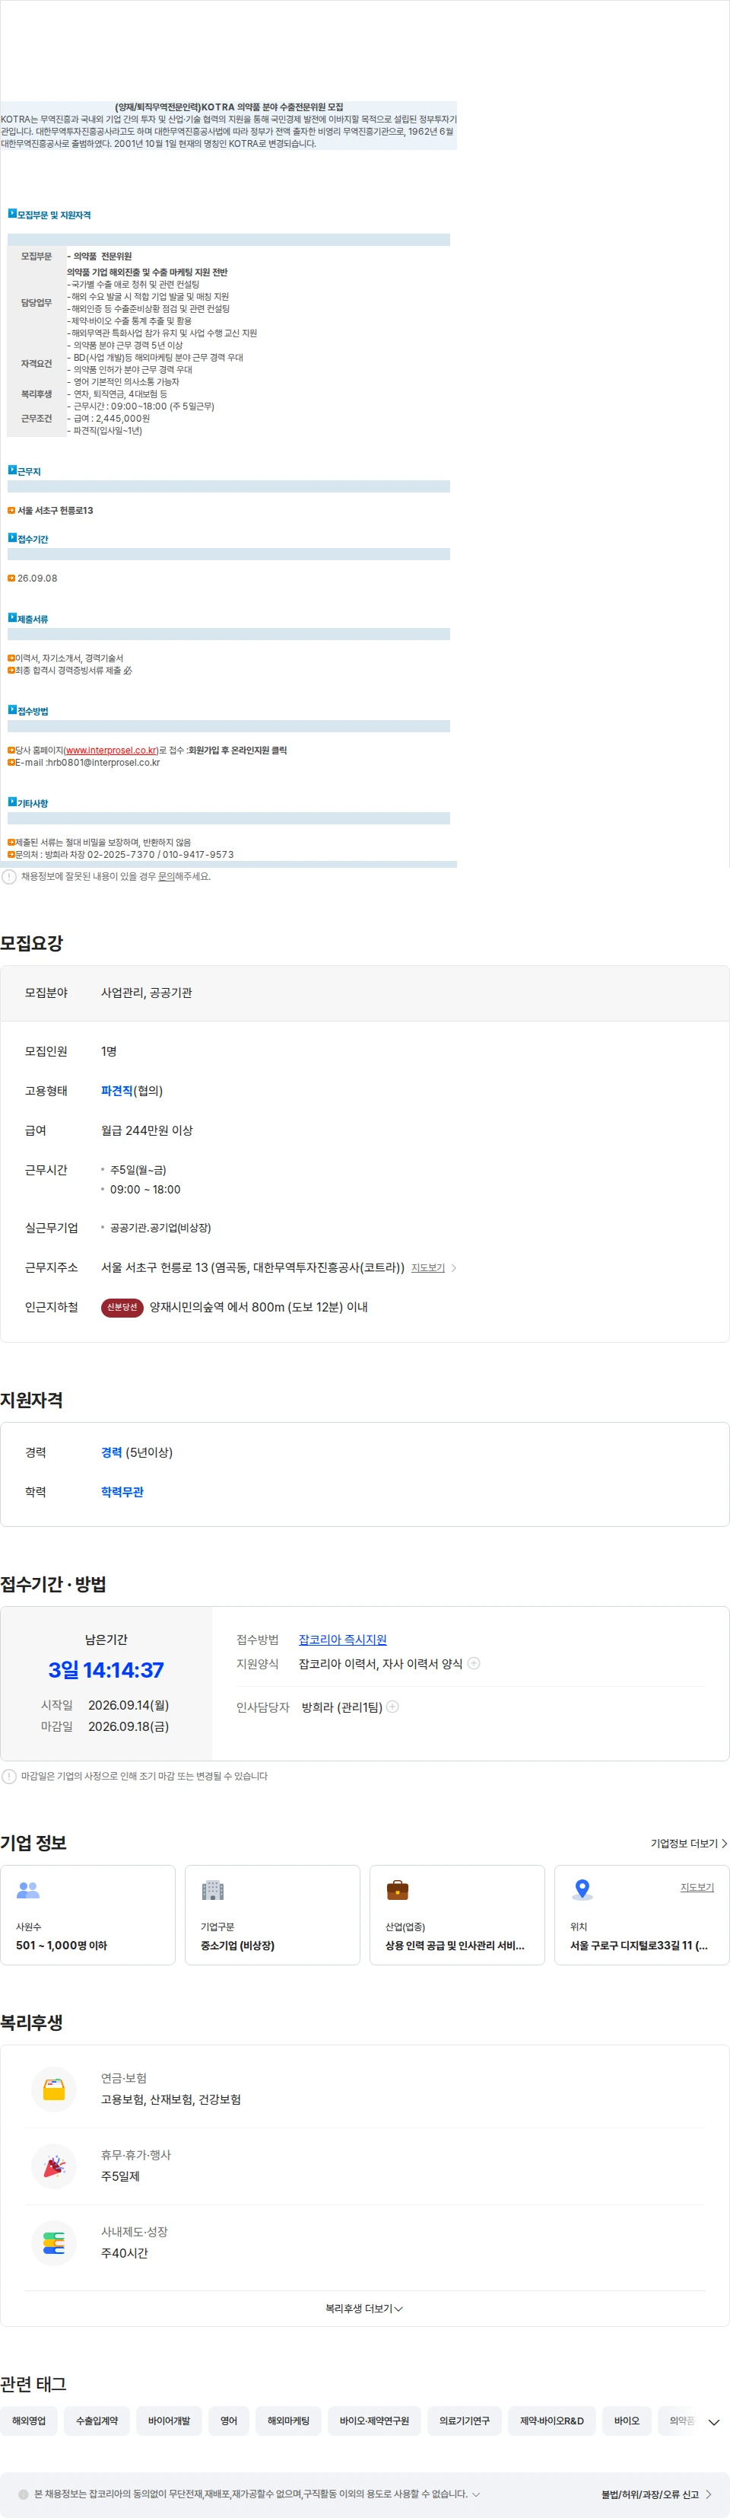Apply via 잡코리아 즉시지원 link
Image resolution: width=730 pixels, height=2518 pixels.
(342, 1640)
